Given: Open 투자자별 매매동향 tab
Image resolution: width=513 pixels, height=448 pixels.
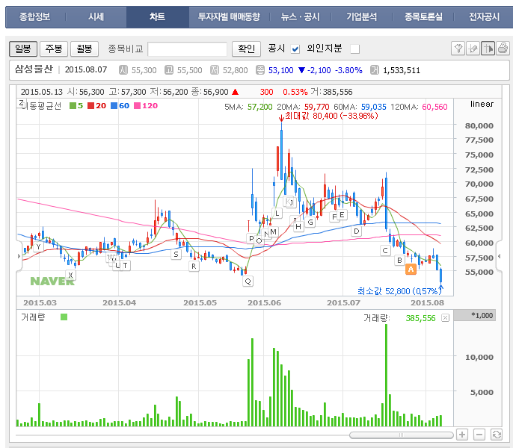Looking at the screenshot, I should (229, 16).
